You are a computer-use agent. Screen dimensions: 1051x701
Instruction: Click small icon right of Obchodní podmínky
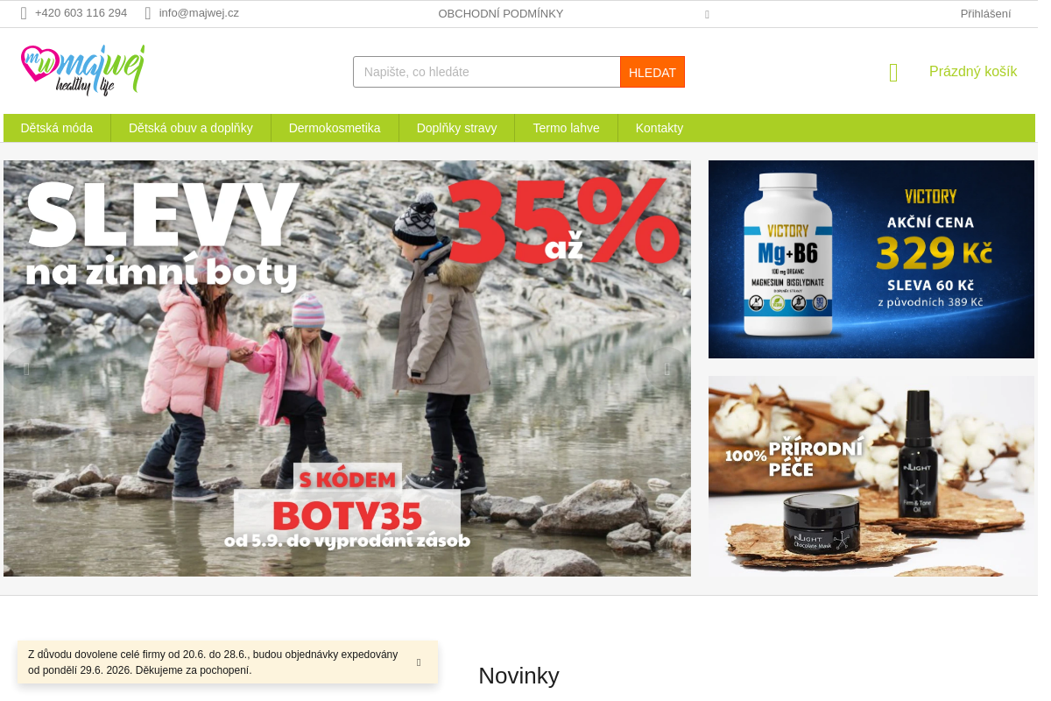pyautogui.click(x=707, y=14)
